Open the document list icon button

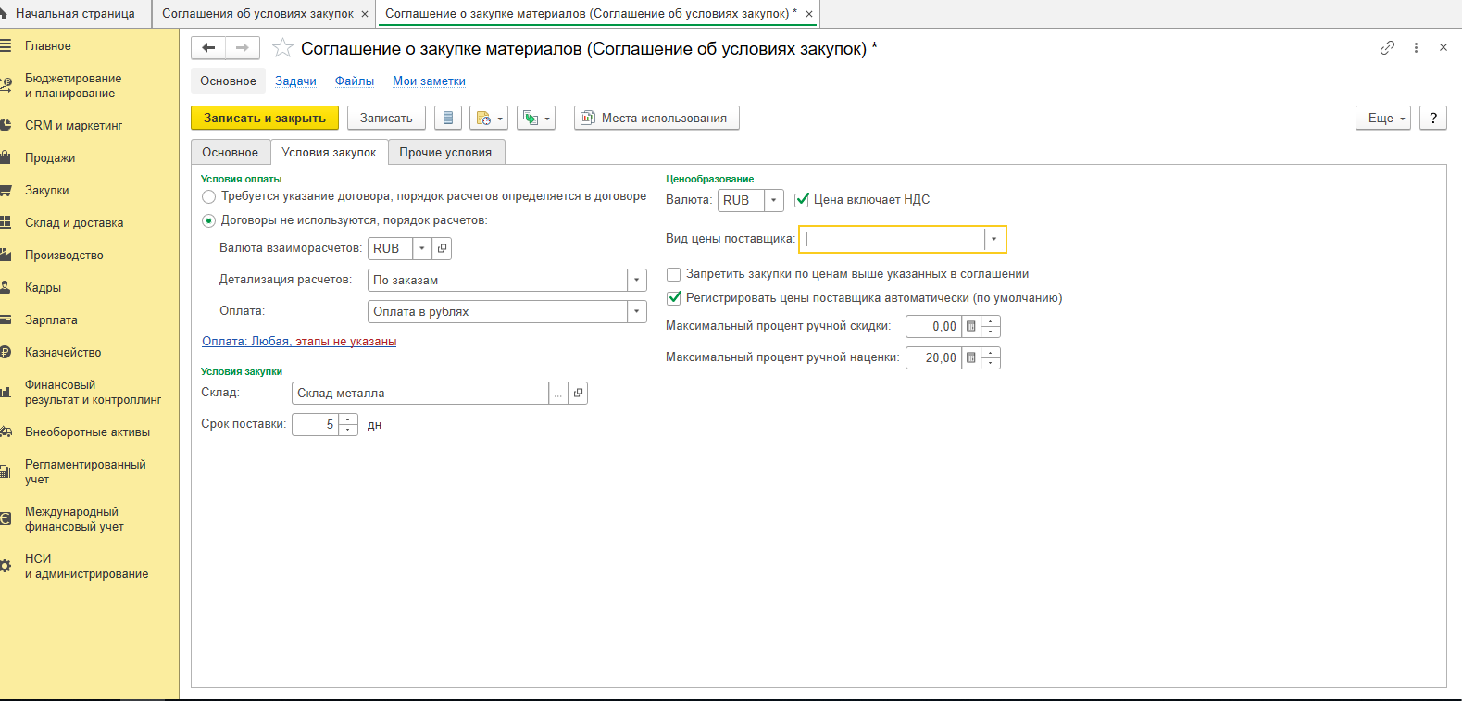coord(448,119)
